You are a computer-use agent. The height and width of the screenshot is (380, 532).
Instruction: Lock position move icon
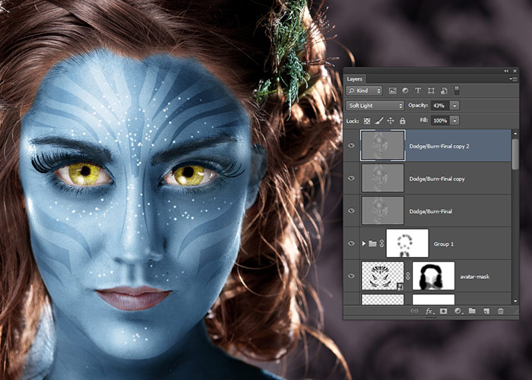[391, 120]
